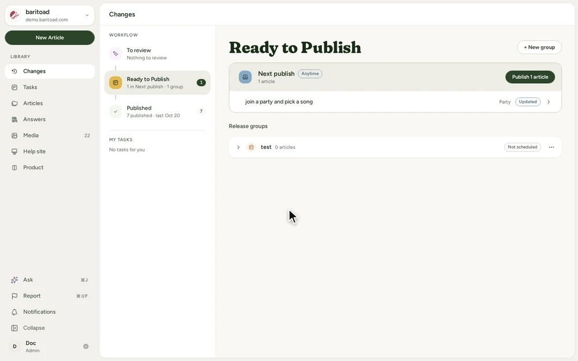Click the To review sparkle icon

116,54
